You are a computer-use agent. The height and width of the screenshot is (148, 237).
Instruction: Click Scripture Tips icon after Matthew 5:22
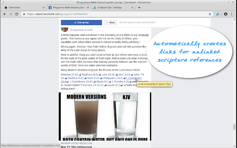click(86, 78)
